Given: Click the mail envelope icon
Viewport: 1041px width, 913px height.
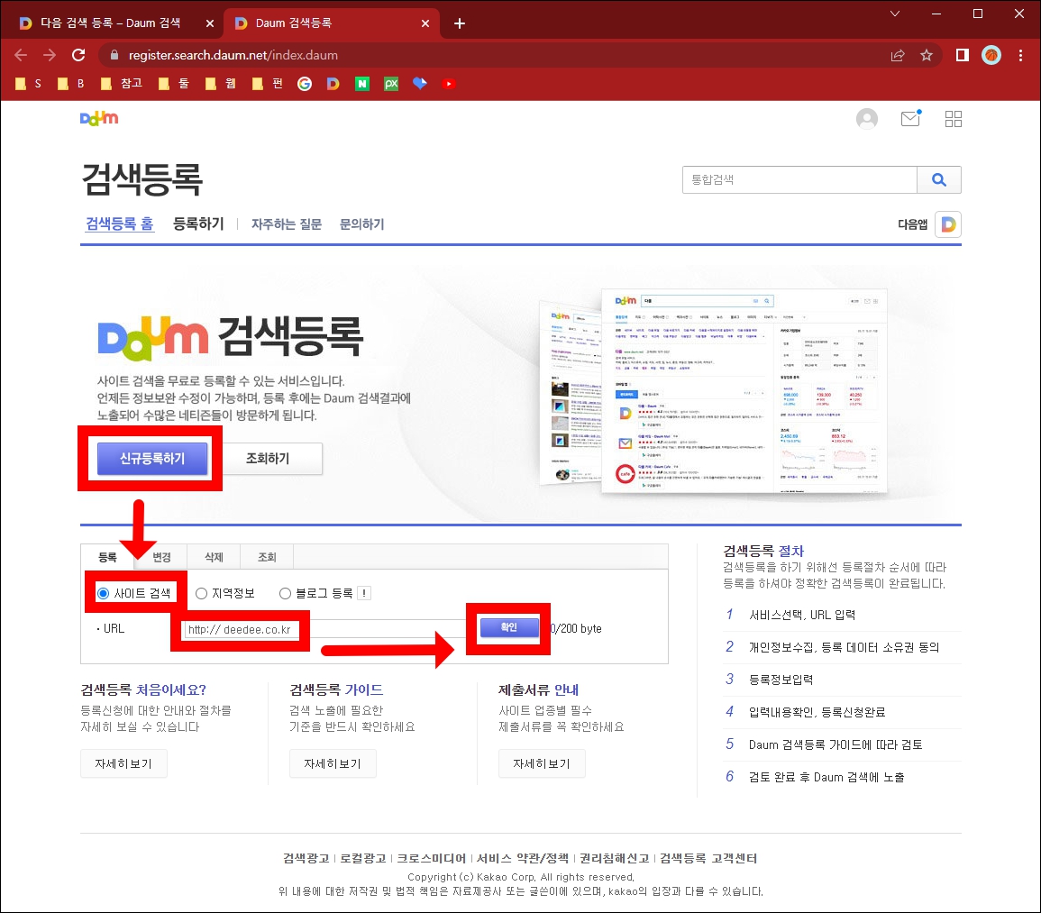Looking at the screenshot, I should 910,119.
